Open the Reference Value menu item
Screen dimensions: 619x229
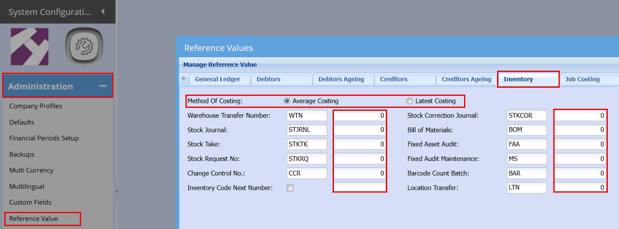click(x=33, y=219)
